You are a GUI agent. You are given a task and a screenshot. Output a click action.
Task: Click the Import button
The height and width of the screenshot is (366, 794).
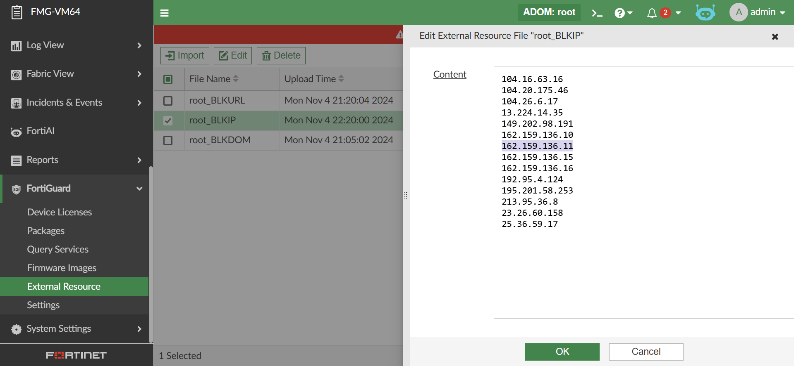185,56
